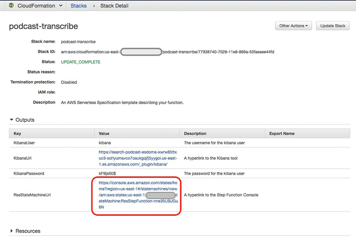The width and height of the screenshot is (356, 244).
Task: Select the Stack Detail breadcrumb
Action: click(114, 6)
